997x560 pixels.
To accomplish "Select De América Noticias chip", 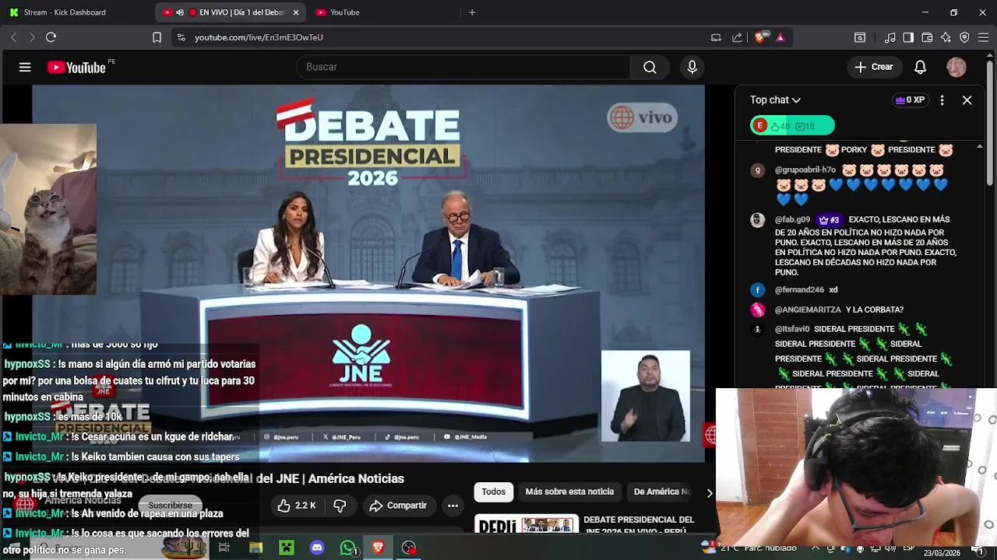I will click(662, 492).
